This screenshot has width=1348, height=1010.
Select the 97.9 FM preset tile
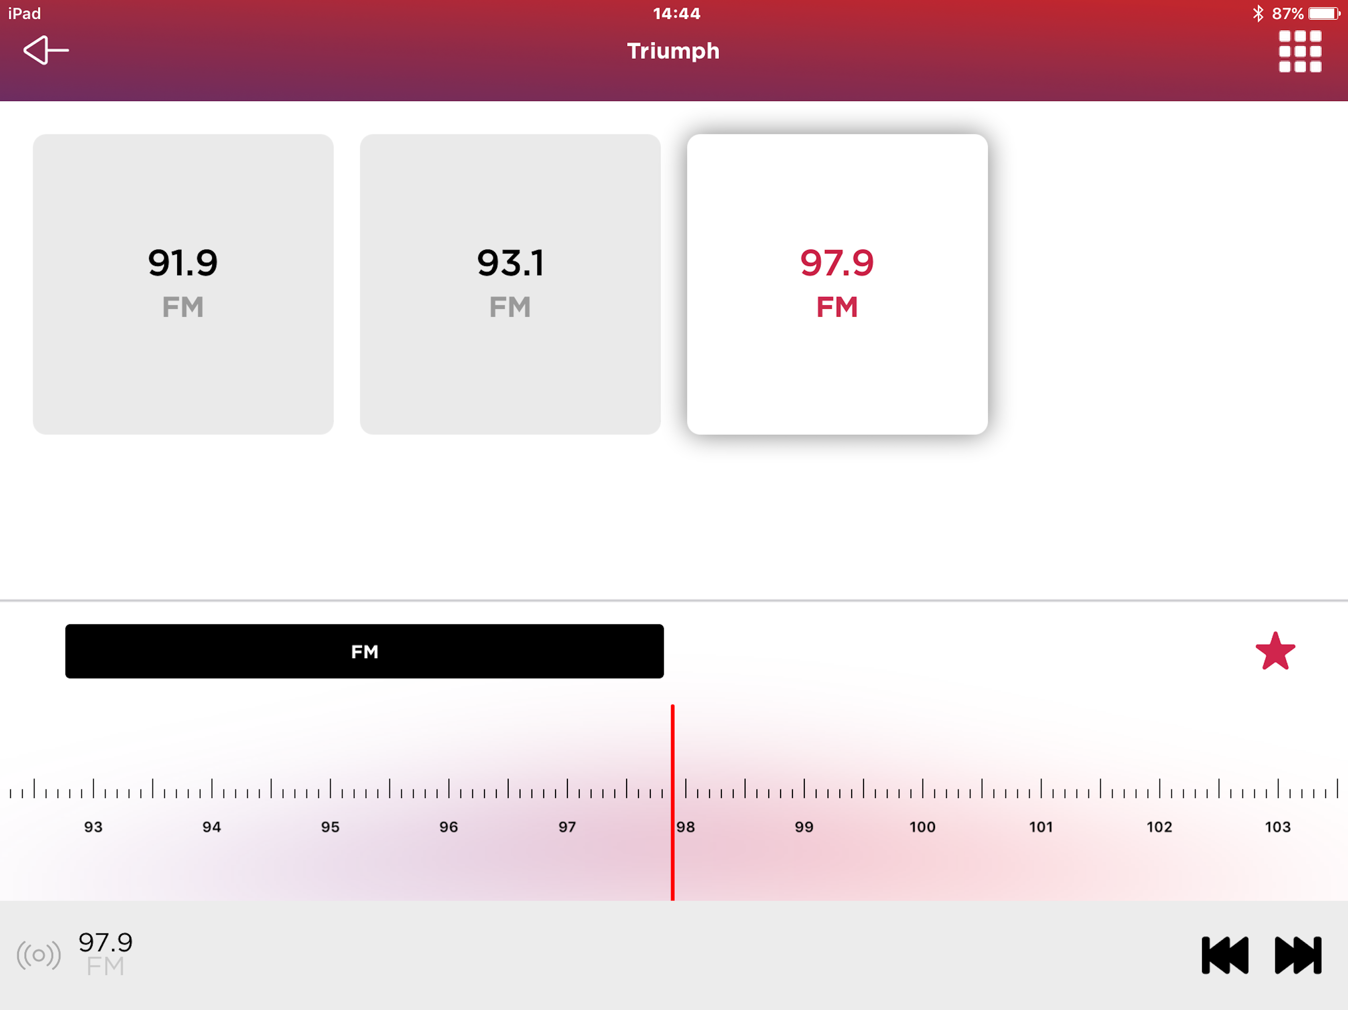837,284
